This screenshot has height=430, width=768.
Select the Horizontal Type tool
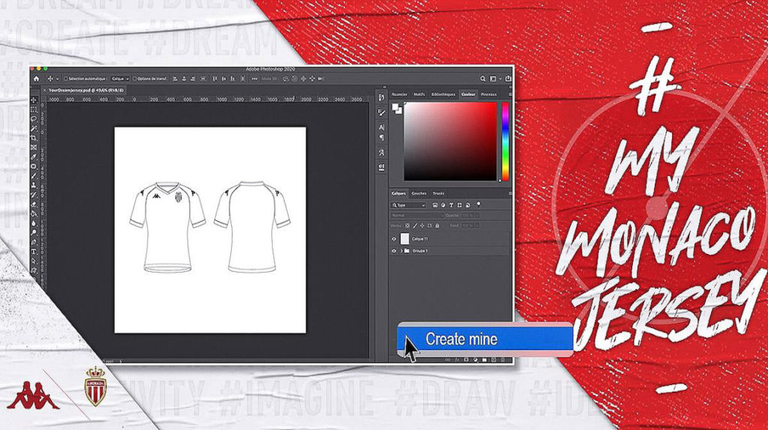pos(34,251)
